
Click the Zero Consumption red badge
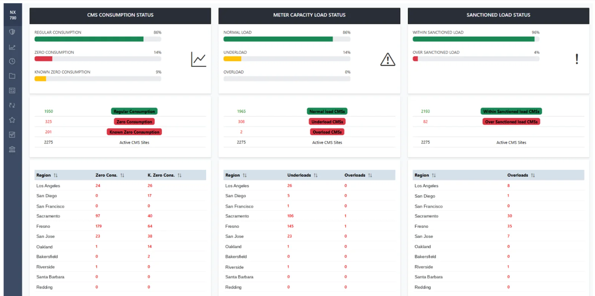[x=134, y=122]
